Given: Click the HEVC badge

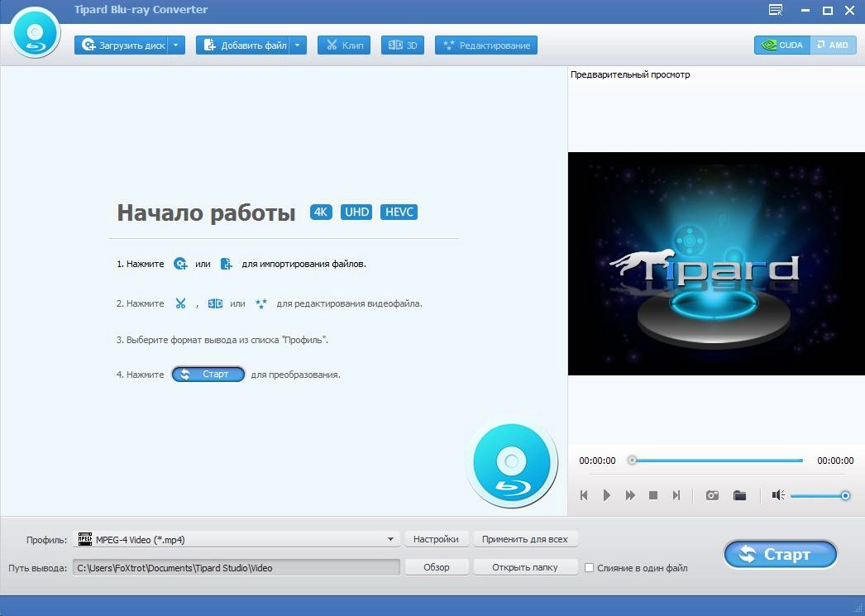Looking at the screenshot, I should (399, 212).
